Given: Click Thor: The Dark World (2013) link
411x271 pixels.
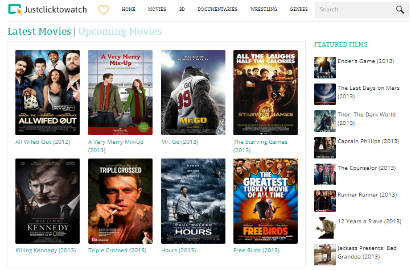Looking at the screenshot, I should [367, 119].
